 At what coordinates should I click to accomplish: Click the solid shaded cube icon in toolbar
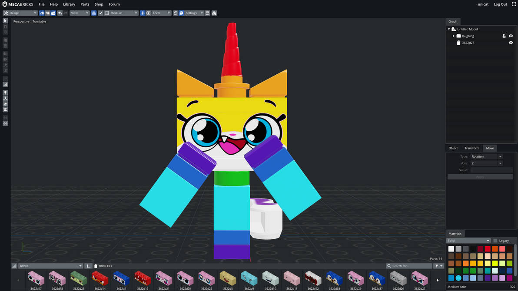pyautogui.click(x=181, y=13)
